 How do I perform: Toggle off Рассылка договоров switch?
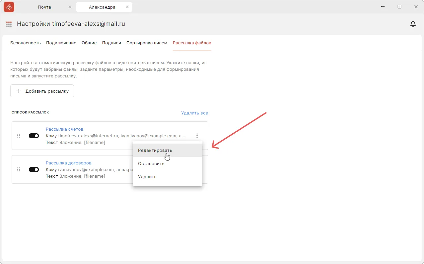[34, 169]
